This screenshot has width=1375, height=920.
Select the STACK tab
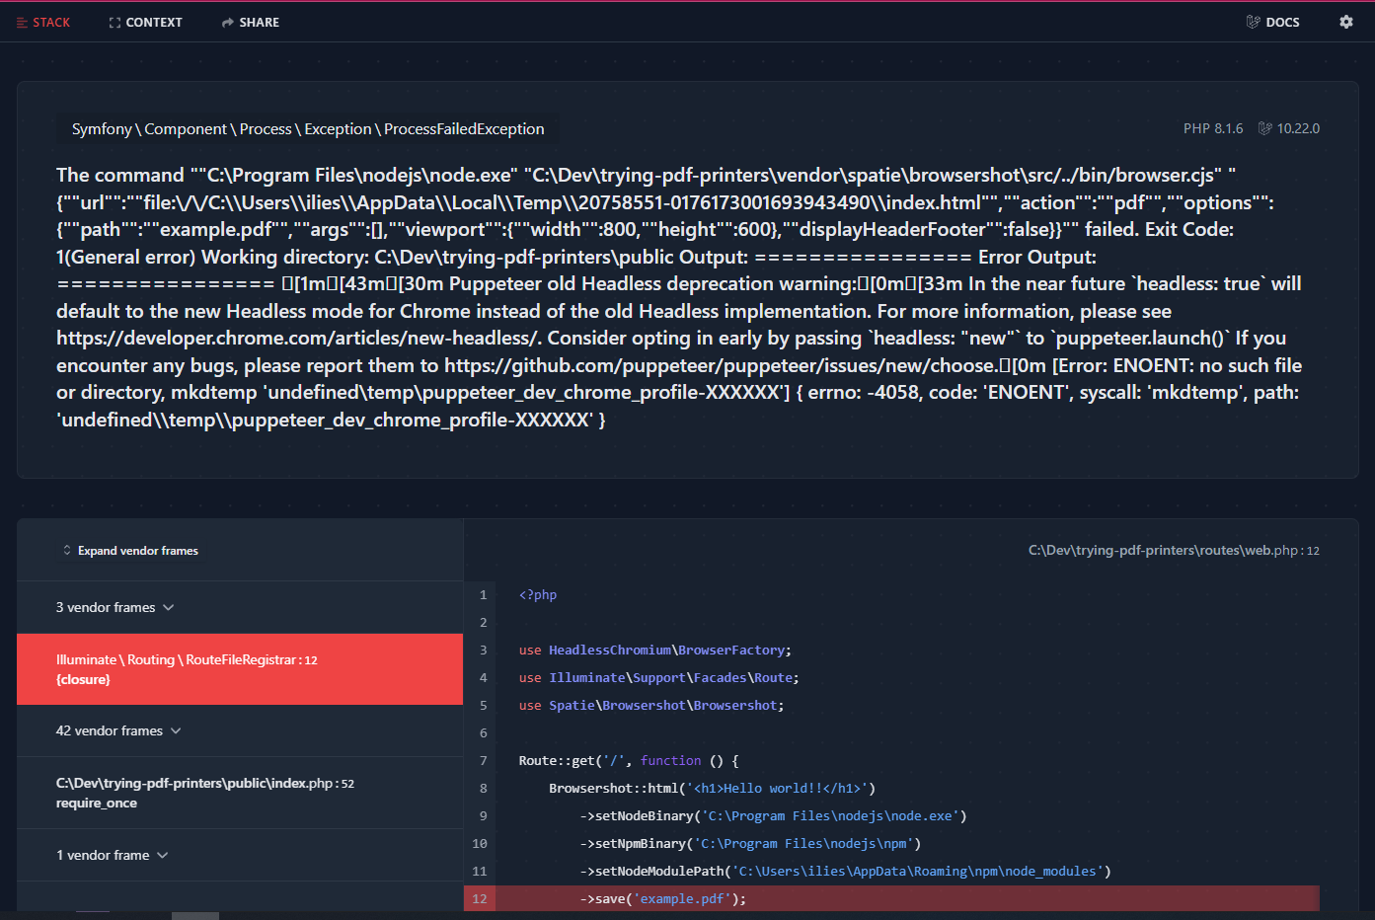43,21
